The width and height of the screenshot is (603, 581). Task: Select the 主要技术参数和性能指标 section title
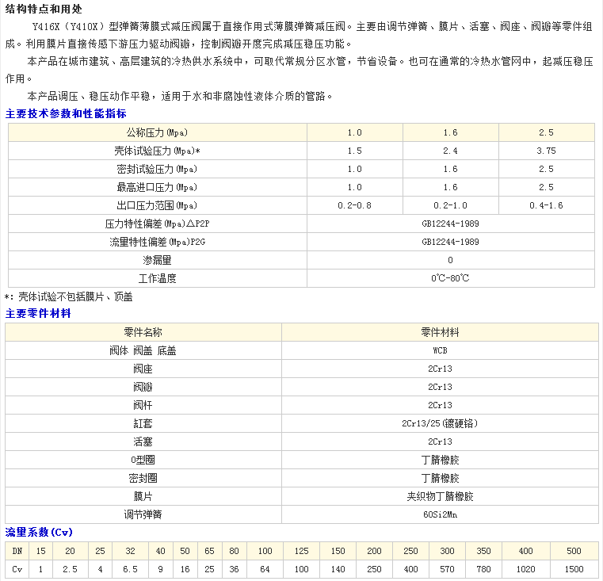tap(66, 114)
